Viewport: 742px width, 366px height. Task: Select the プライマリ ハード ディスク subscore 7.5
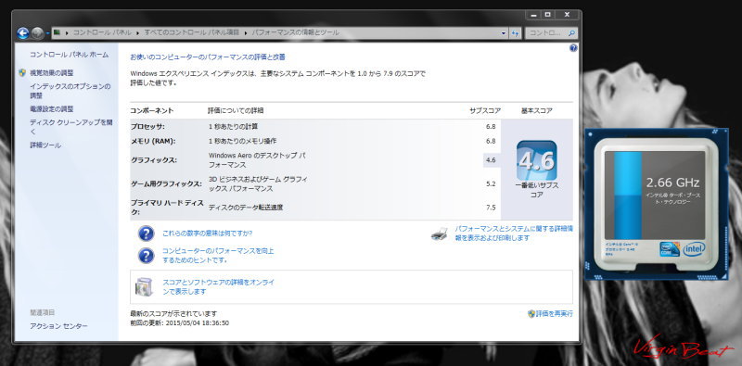pyautogui.click(x=491, y=208)
